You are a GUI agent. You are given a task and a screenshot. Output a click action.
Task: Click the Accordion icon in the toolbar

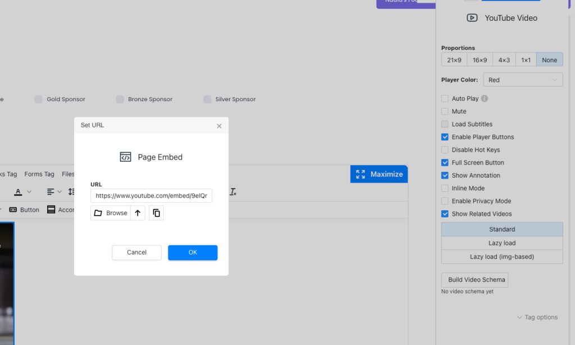[x=52, y=210]
